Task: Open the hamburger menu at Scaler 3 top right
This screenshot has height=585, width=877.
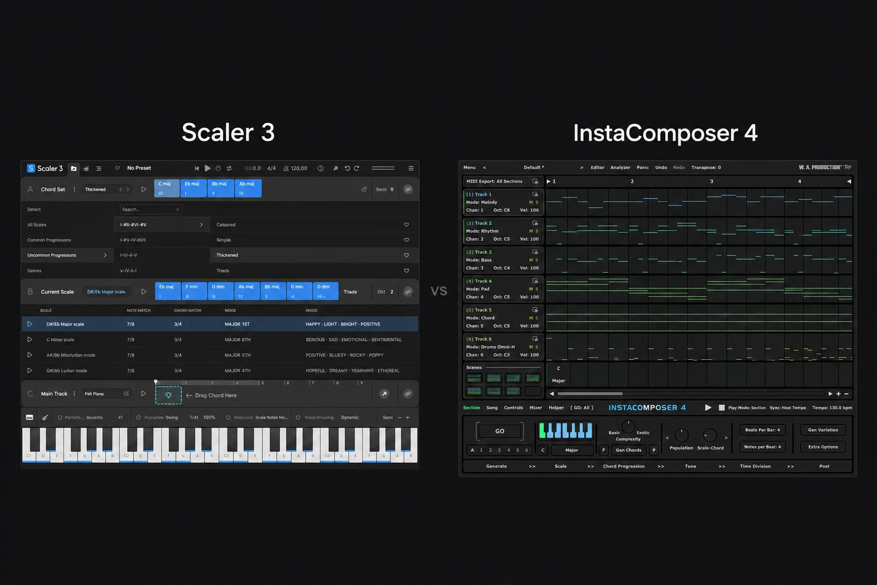Action: pyautogui.click(x=411, y=169)
